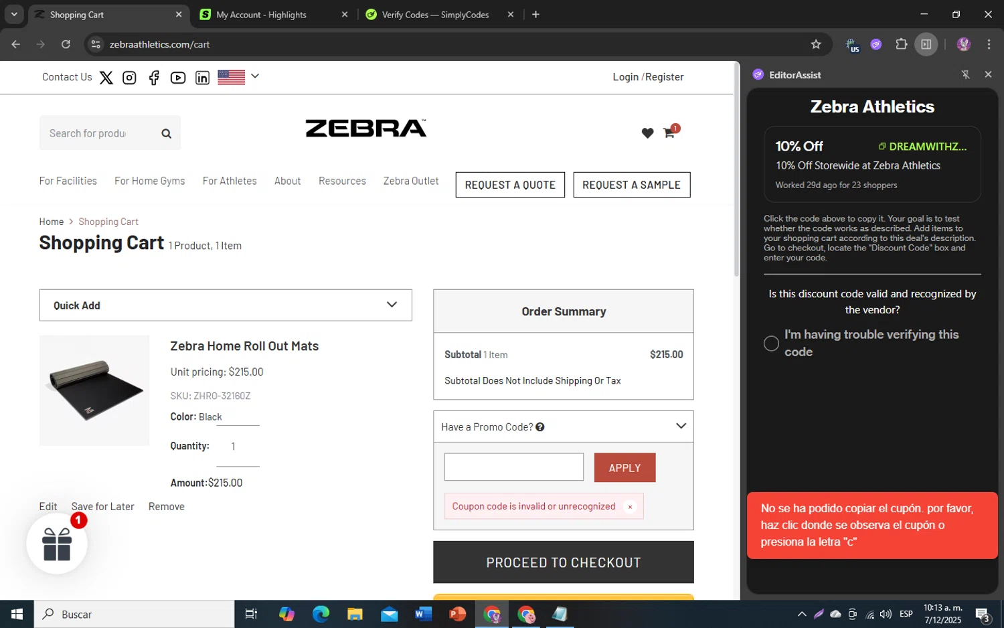This screenshot has width=1004, height=628.
Task: Open Zebra's X (Twitter) social icon
Action: click(106, 78)
